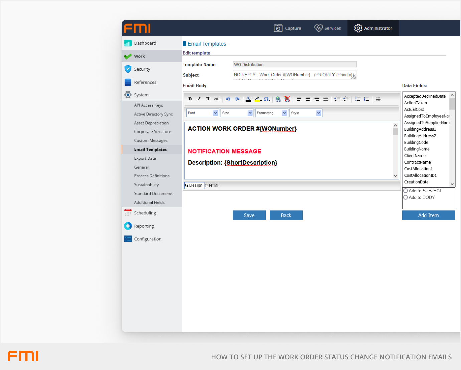The image size is (461, 370).
Task: Select the Add to BODY radio button
Action: [405, 197]
